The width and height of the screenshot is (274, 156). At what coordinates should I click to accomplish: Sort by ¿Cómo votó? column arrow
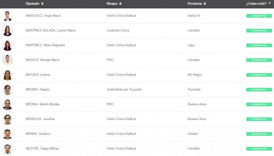point(270,3)
